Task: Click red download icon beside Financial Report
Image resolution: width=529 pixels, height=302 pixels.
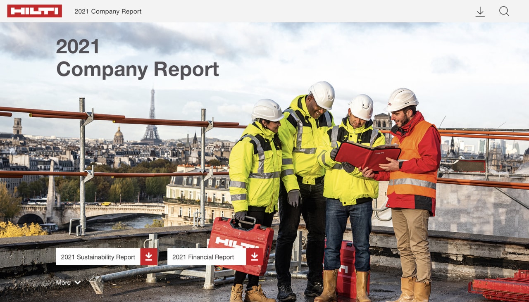Action: [x=255, y=257]
